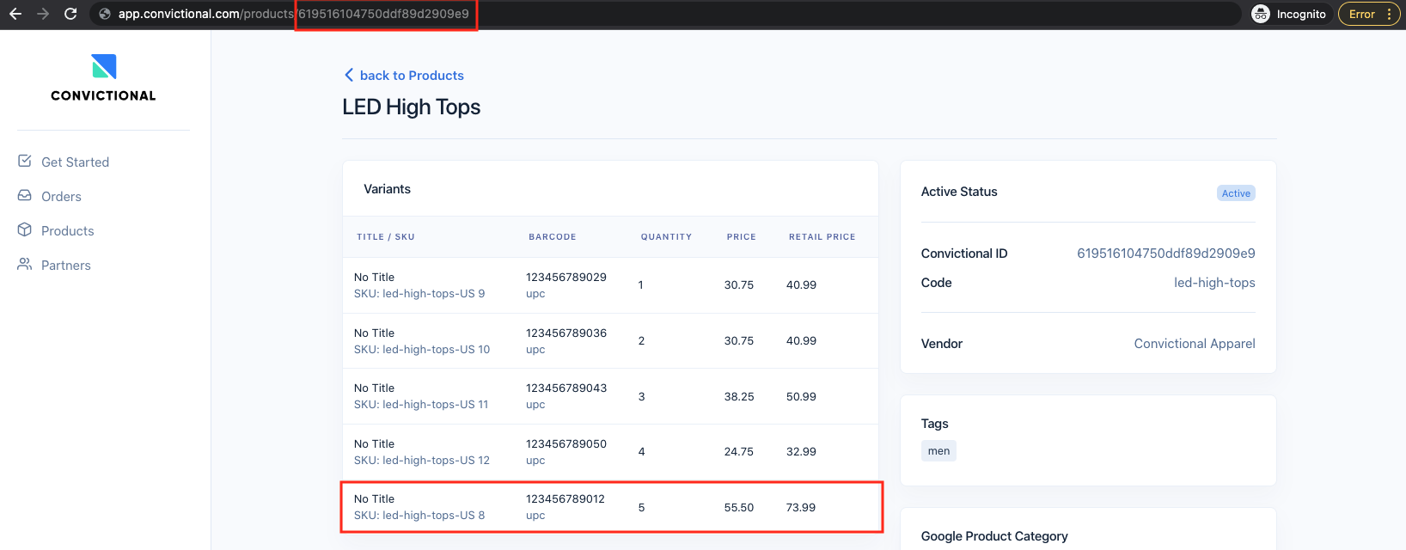
Task: Click the Products box icon
Action: click(x=25, y=229)
